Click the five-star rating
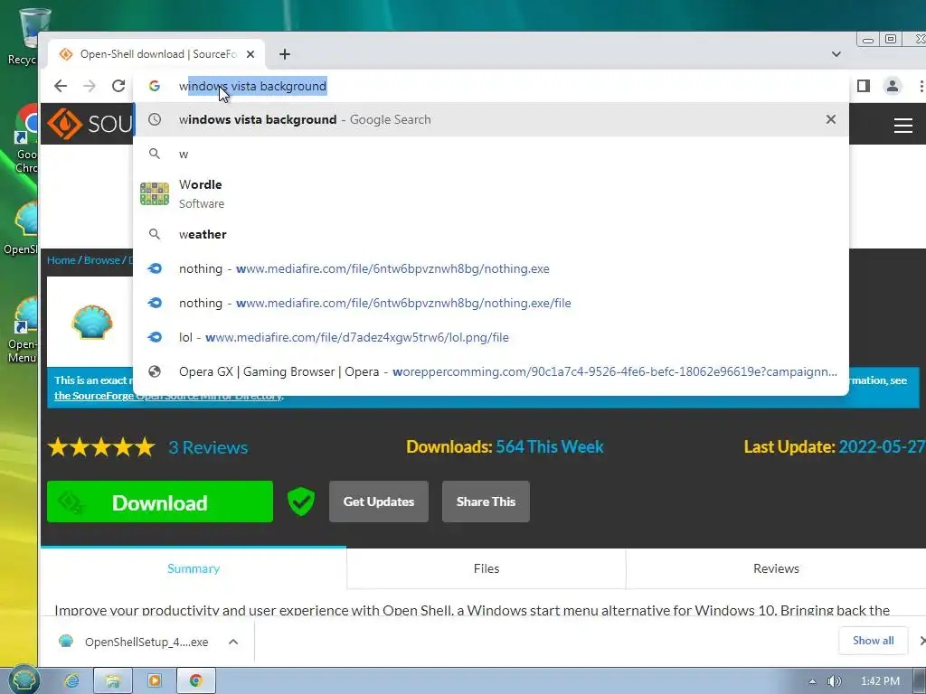Viewport: 926px width, 694px height. 101,447
